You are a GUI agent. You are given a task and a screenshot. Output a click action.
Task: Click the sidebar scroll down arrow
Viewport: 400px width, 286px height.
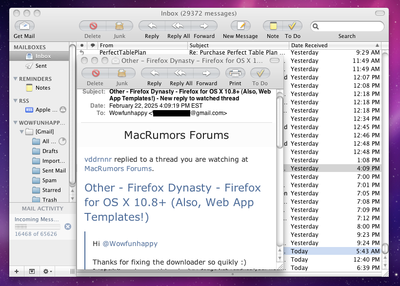point(73,199)
